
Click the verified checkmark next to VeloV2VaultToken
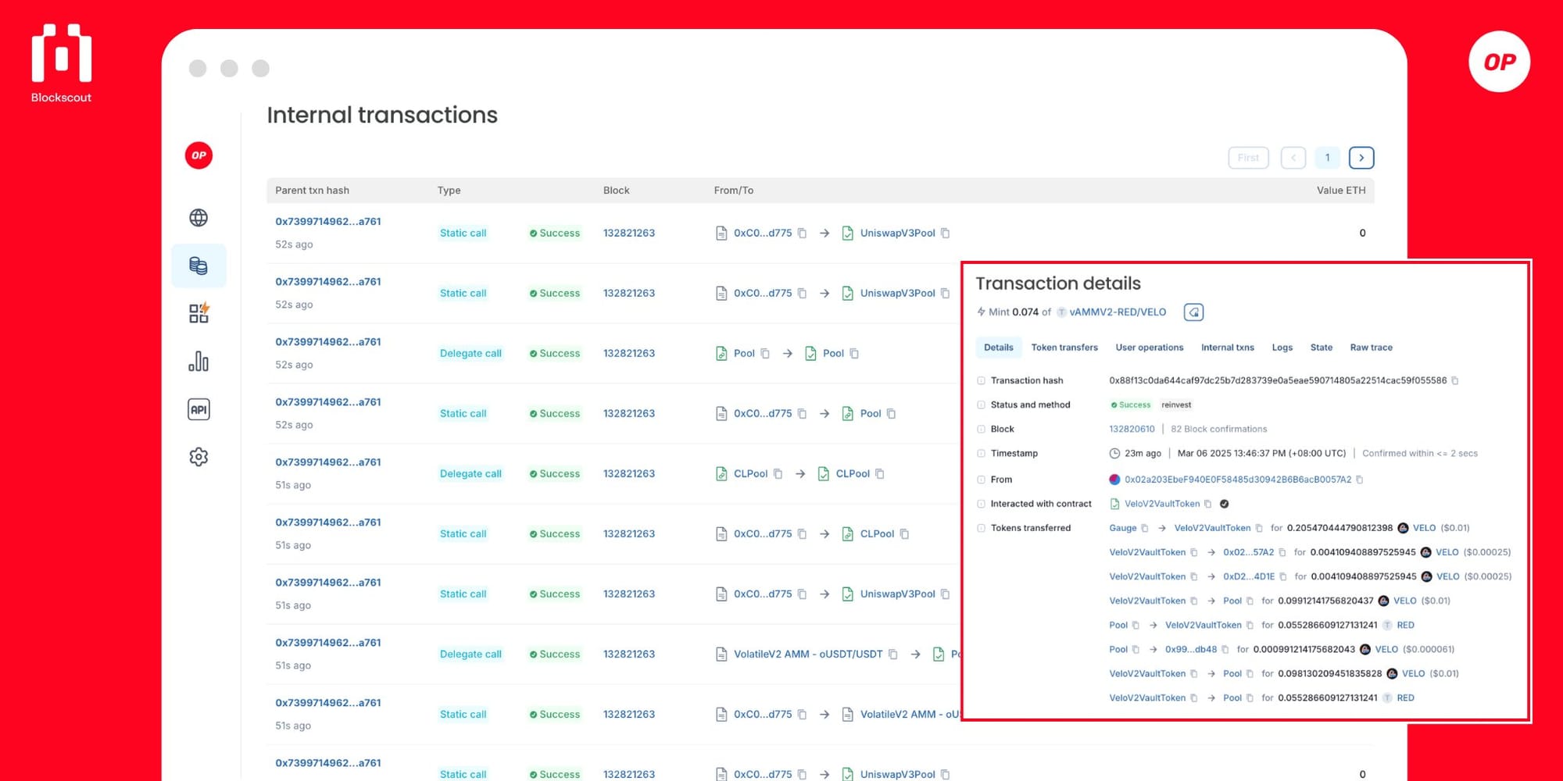coord(1225,504)
